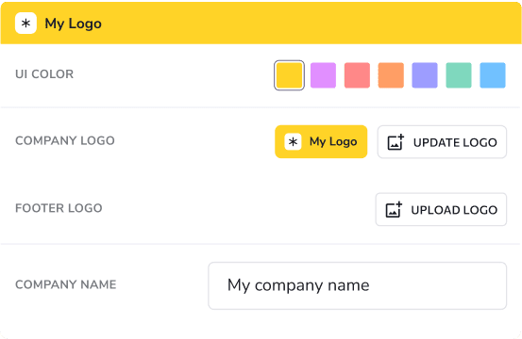Pick the mint green UI color swatch
Image resolution: width=522 pixels, height=339 pixels.
(459, 75)
